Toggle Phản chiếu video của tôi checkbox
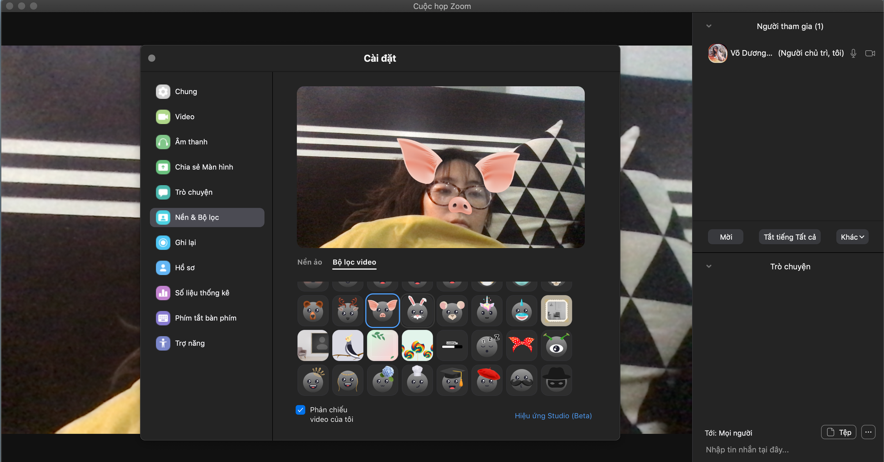 coord(301,410)
